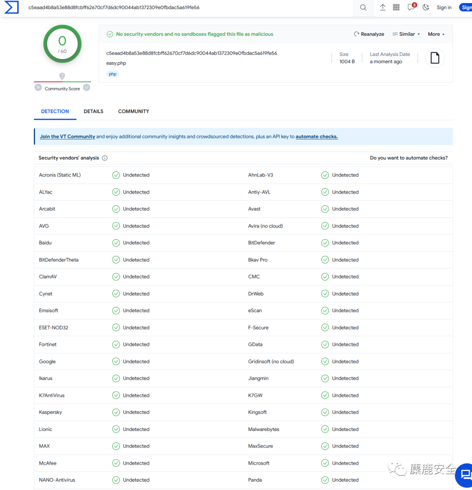Click the Sign in link
472x490 pixels.
(444, 7)
